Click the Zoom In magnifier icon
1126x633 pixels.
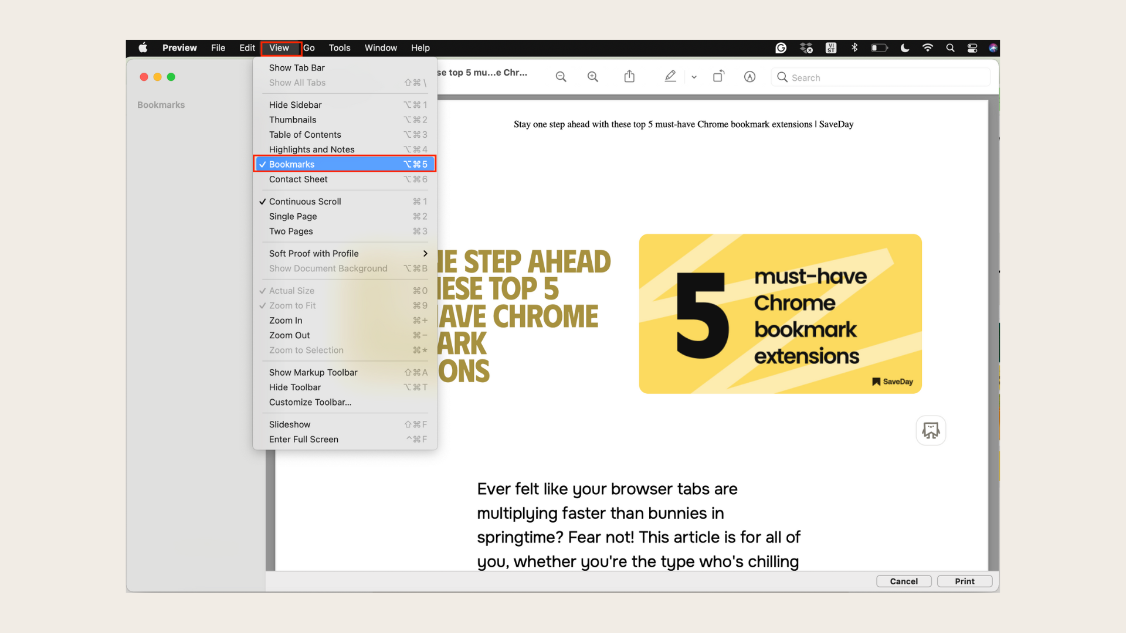click(x=593, y=77)
